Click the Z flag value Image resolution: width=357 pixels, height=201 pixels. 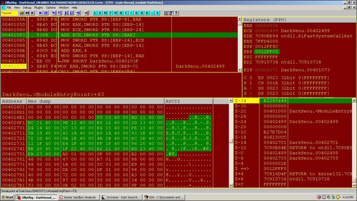pyautogui.click(x=251, y=94)
